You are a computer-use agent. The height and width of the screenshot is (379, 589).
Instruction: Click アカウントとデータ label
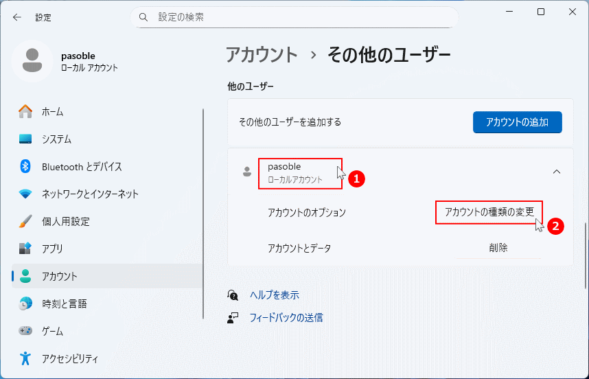tap(299, 249)
